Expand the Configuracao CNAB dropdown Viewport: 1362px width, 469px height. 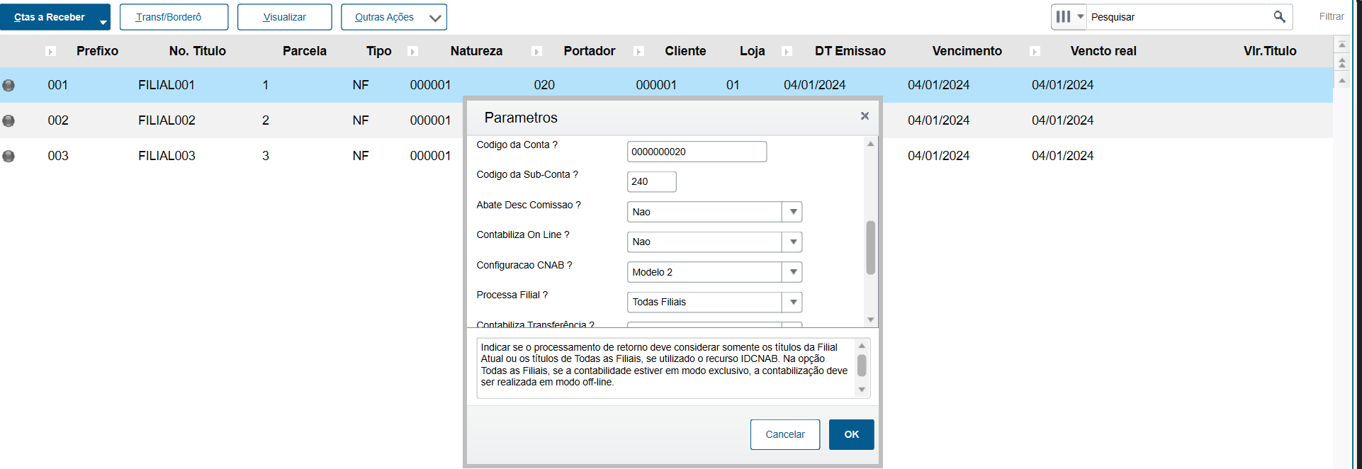[793, 272]
